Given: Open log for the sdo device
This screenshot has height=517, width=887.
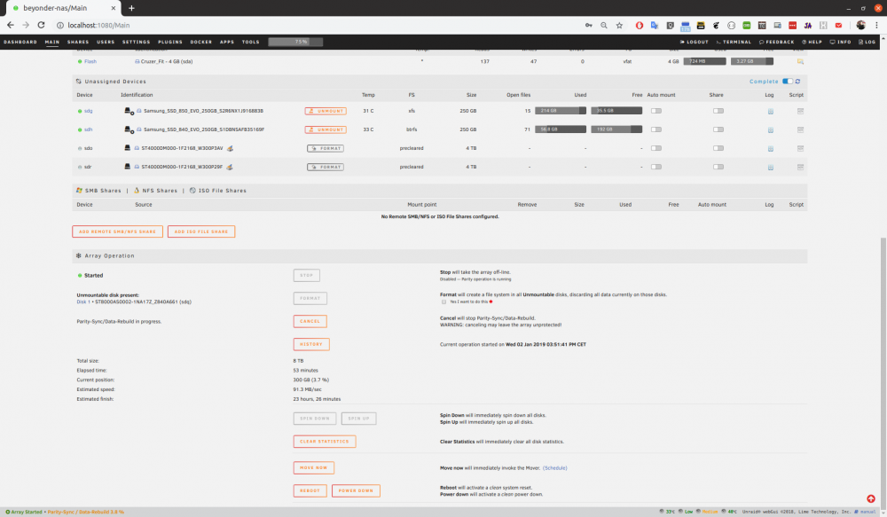Looking at the screenshot, I should 771,149.
